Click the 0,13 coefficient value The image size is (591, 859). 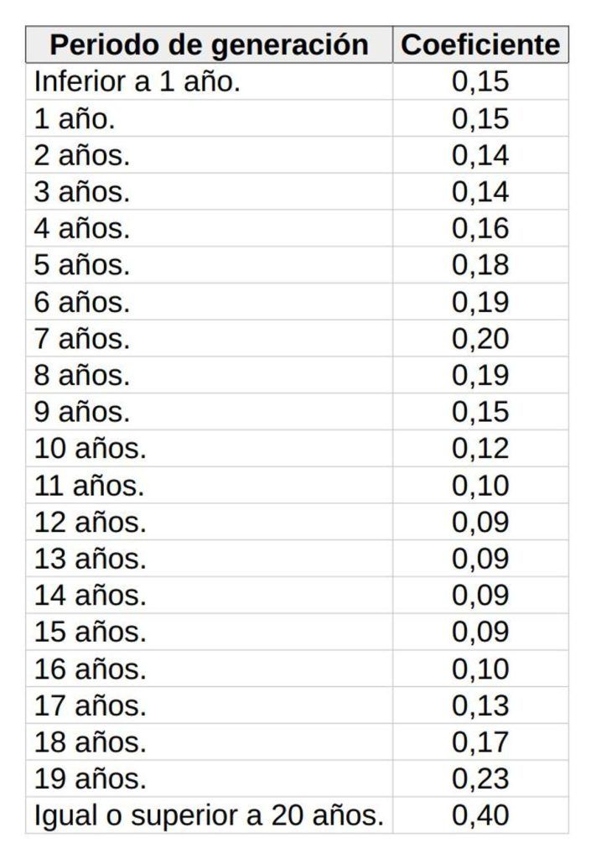tap(480, 705)
